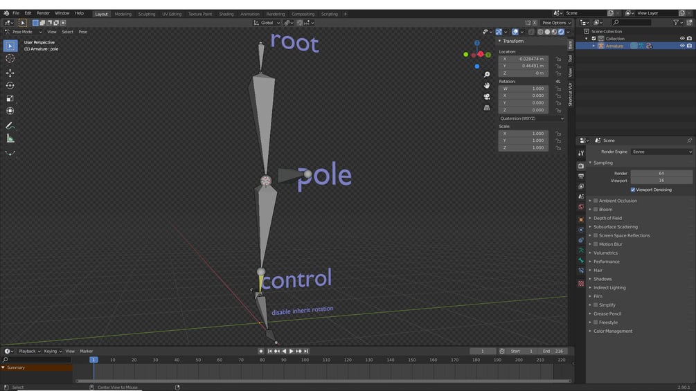Pick the Rotate tool
696x391 pixels.
tap(10, 86)
